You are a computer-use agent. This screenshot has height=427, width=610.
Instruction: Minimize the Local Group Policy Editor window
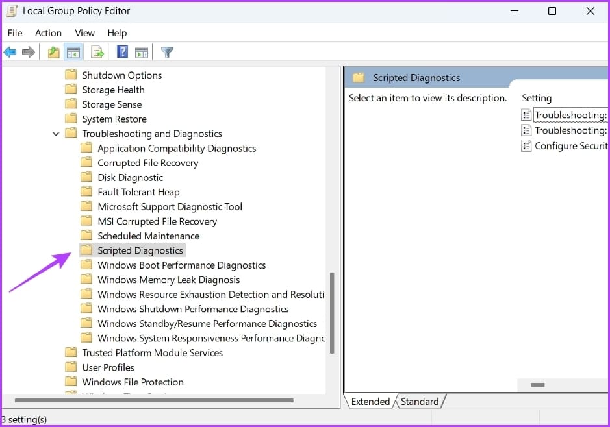click(x=515, y=11)
